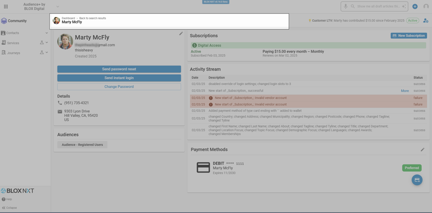Expand the Contacts chevron

tap(46, 33)
